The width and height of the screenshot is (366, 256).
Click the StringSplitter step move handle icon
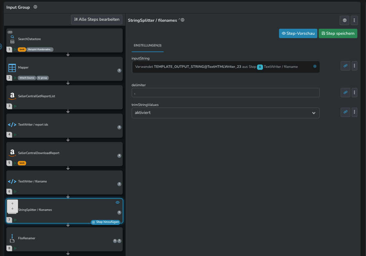(x=12, y=207)
